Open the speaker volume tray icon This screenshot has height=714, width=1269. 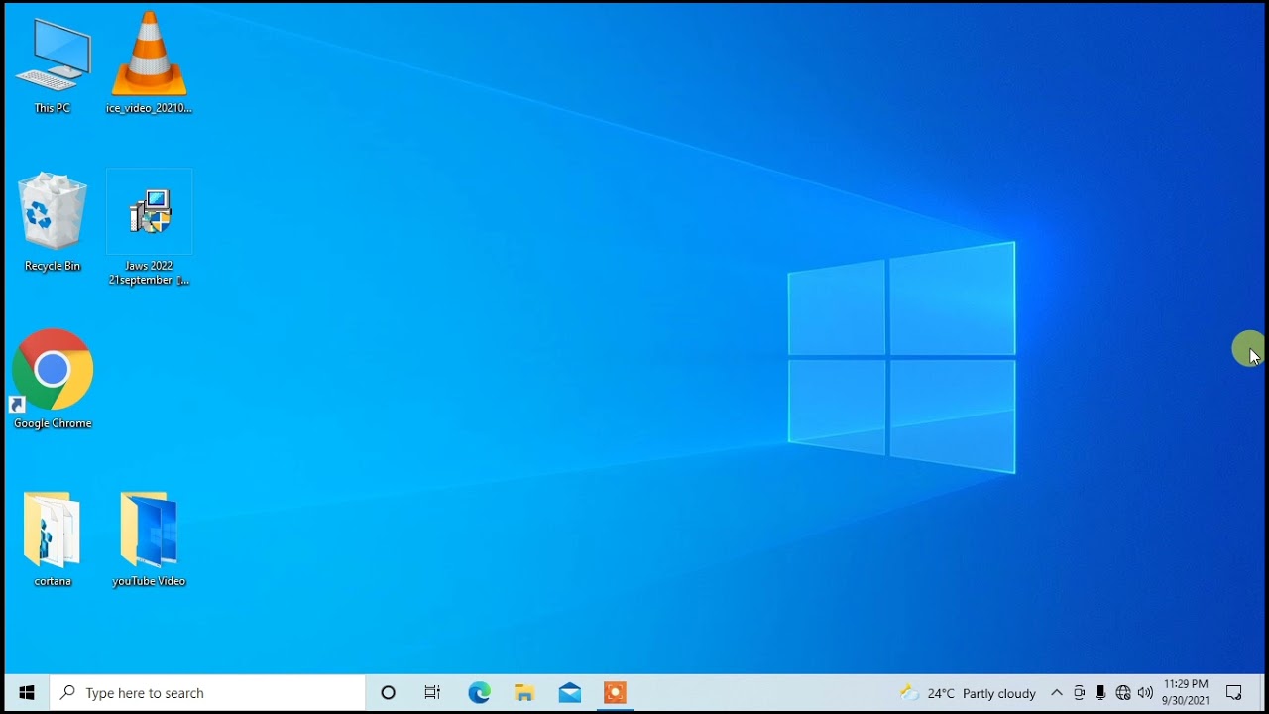click(x=1146, y=693)
